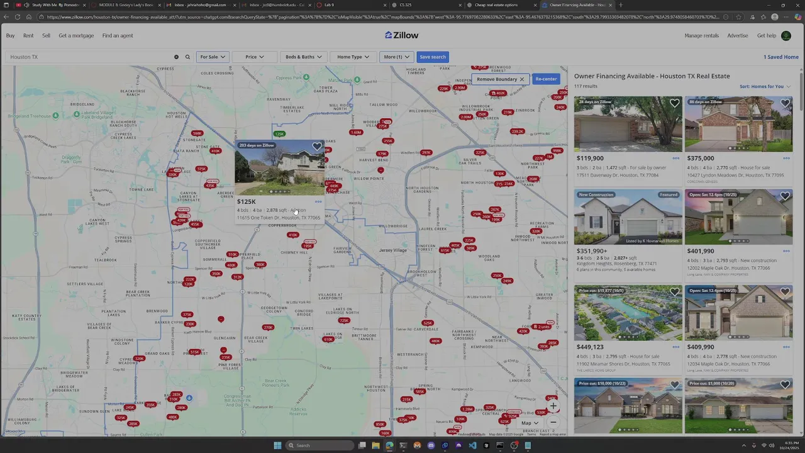
Task: Open the Get help link
Action: (767, 35)
